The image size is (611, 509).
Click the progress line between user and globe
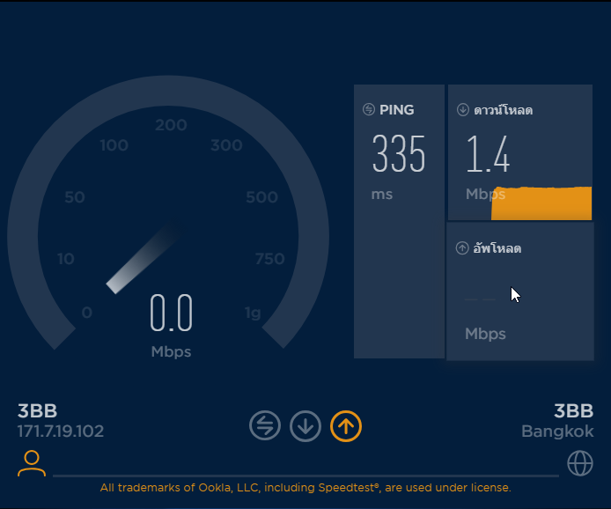(305, 476)
